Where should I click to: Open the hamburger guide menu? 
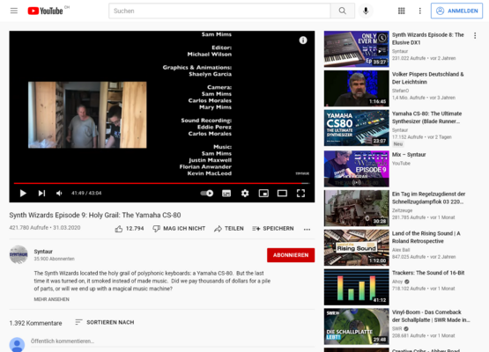(x=14, y=11)
